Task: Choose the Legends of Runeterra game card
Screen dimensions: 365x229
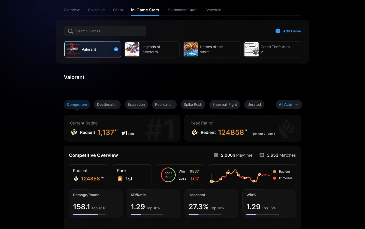Action: pos(152,49)
